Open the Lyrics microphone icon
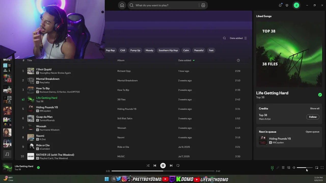Image resolution: width=326 pixels, height=183 pixels. (278, 168)
